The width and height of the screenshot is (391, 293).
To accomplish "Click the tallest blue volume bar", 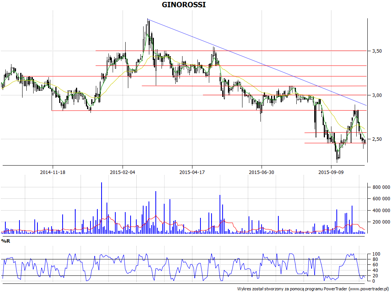I will 102,208.
